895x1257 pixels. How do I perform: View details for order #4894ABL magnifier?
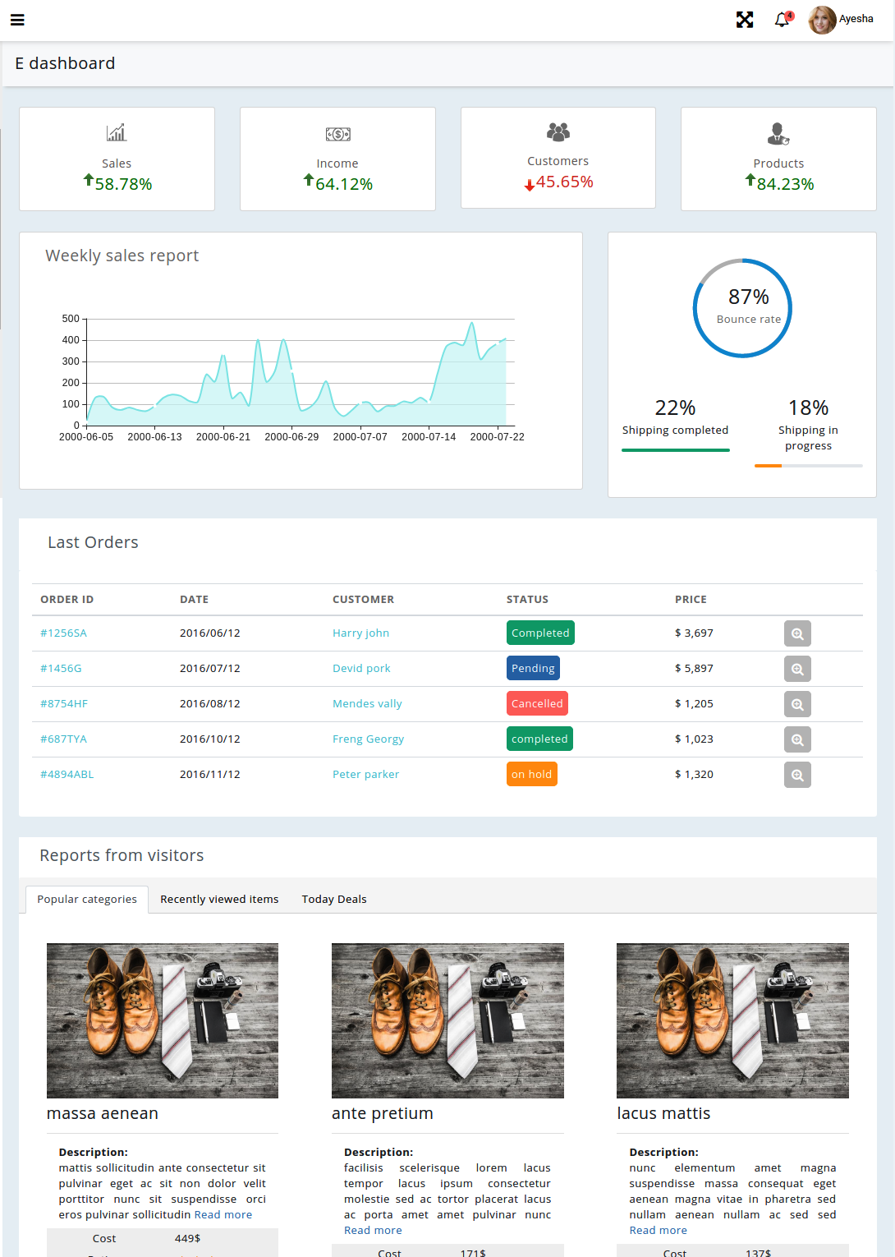(797, 775)
